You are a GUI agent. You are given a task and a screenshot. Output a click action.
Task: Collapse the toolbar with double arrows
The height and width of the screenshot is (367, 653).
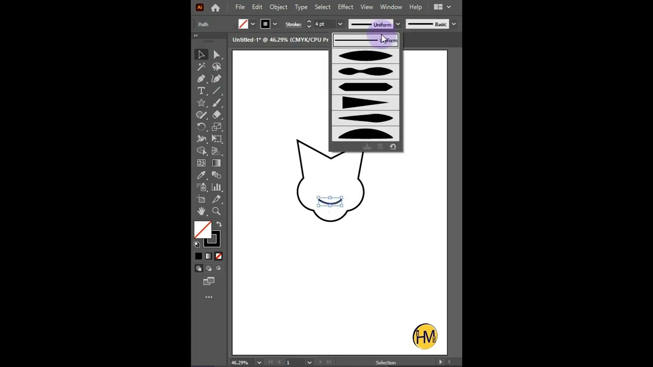tap(195, 35)
